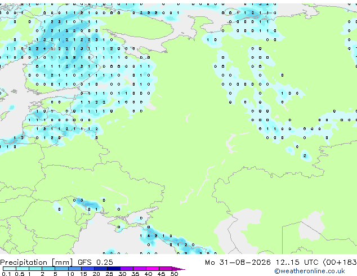Click the 'Mo 31-08-2026' date text
357x276 pixels.
pos(238,262)
